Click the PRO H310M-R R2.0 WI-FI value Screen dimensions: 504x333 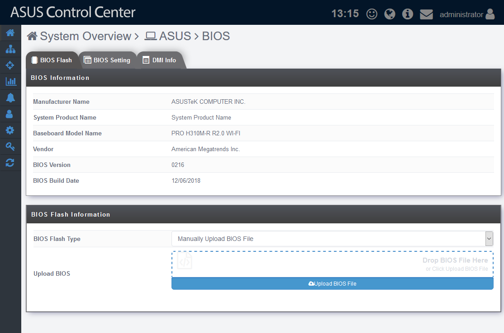coord(206,133)
